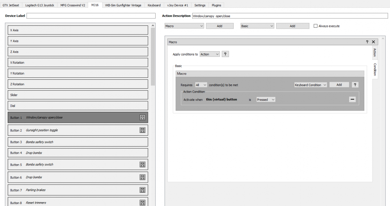Change the Pressed state dropdown
Screen dimensions: 390x206
point(266,100)
